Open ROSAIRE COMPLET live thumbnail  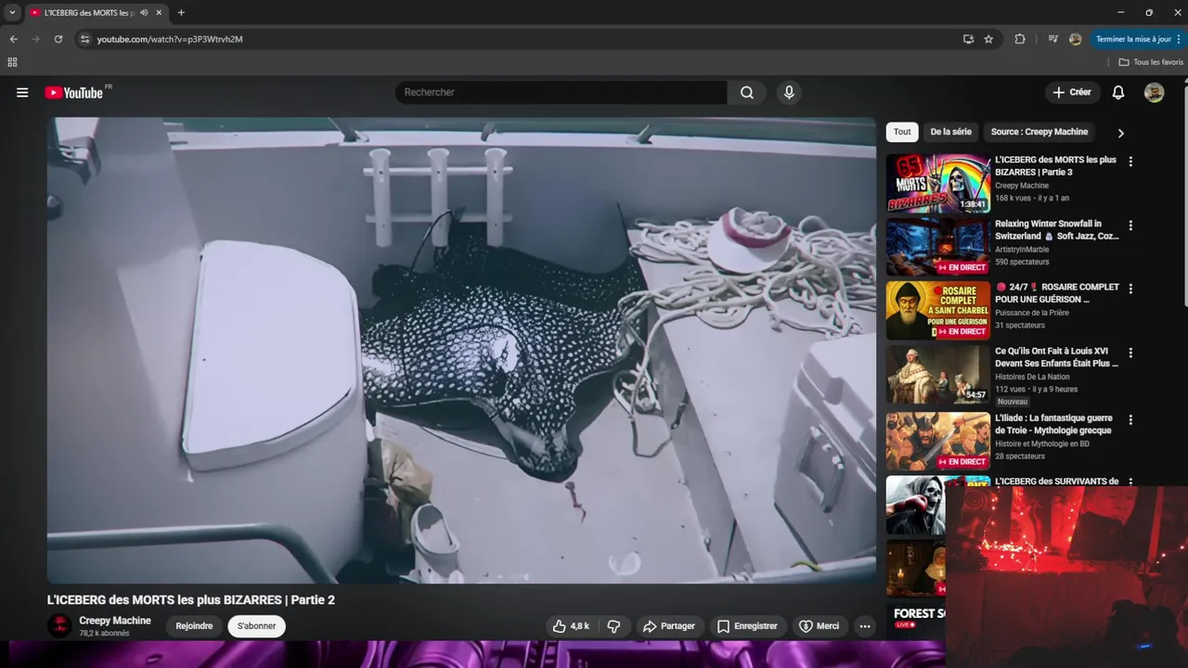(937, 311)
